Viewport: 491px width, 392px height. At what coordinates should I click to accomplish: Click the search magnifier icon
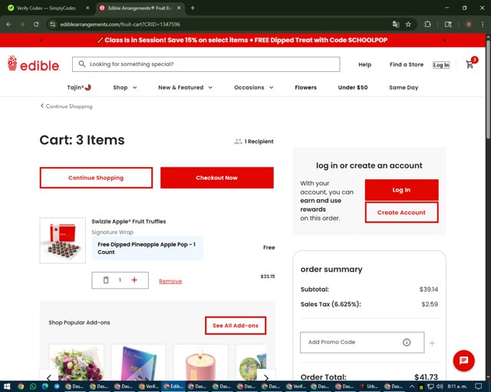[x=82, y=64]
